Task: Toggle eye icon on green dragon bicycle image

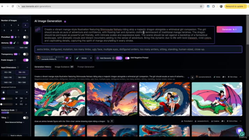Action: pos(81,86)
